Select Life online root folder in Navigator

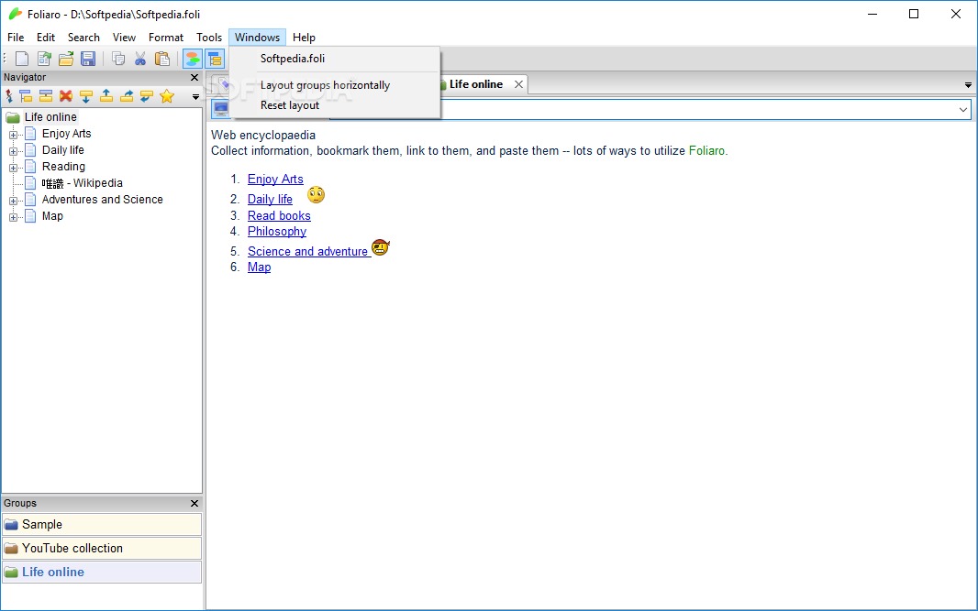[x=50, y=117]
